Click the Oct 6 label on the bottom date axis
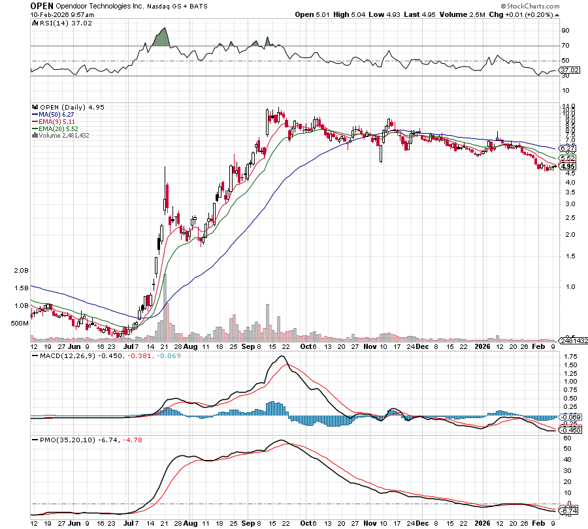Screen dimensions: 588x529 click(x=308, y=523)
